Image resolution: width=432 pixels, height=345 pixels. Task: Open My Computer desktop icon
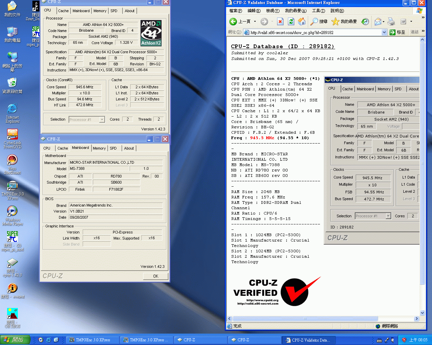pyautogui.click(x=12, y=34)
